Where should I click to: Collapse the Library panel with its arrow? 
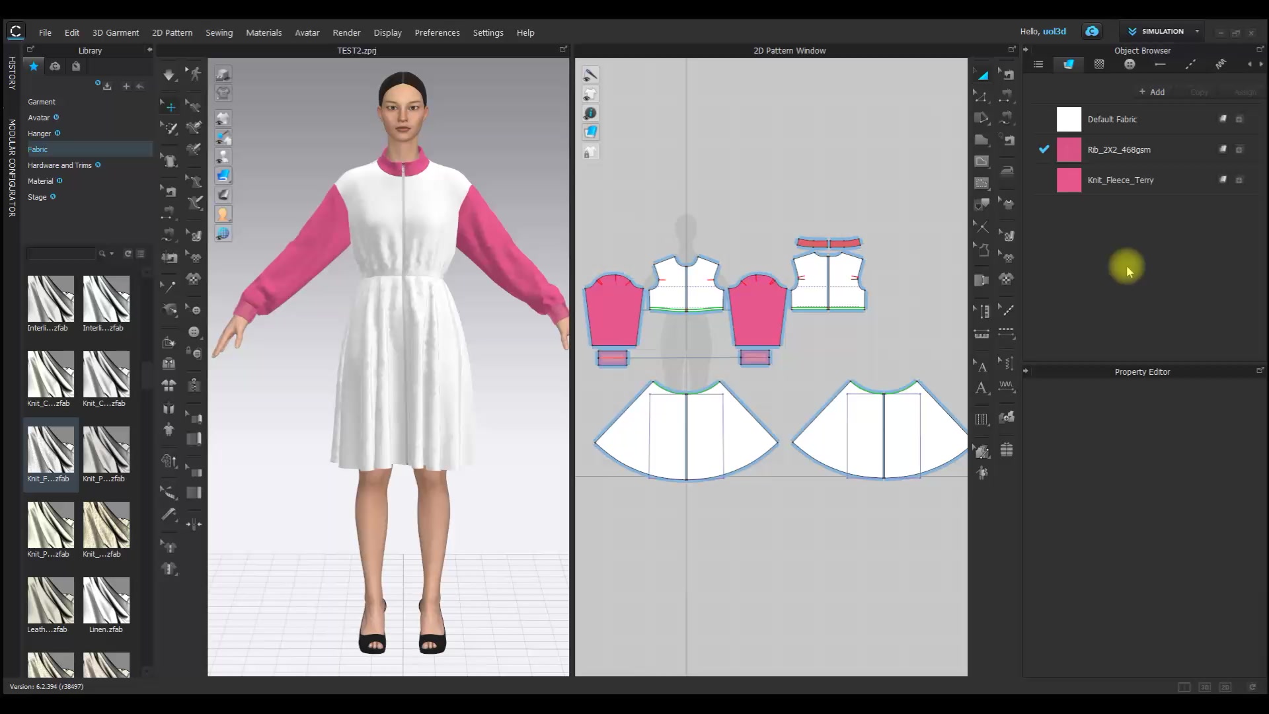click(x=149, y=50)
